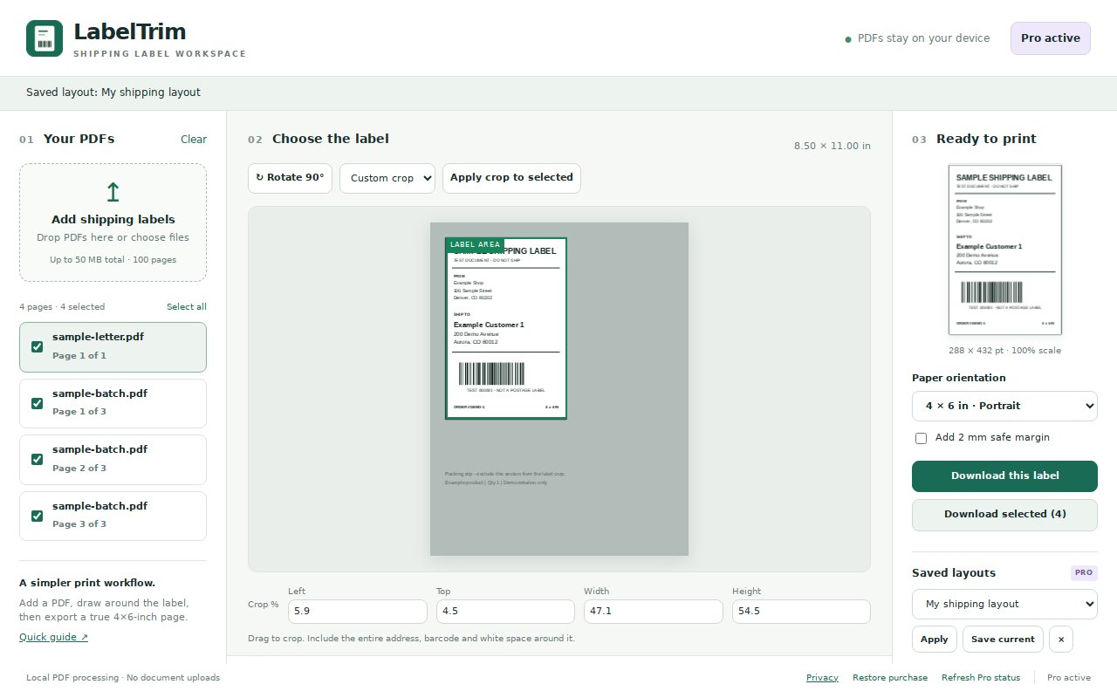Open the paper orientation 4 × 6 in dropdown

1004,406
